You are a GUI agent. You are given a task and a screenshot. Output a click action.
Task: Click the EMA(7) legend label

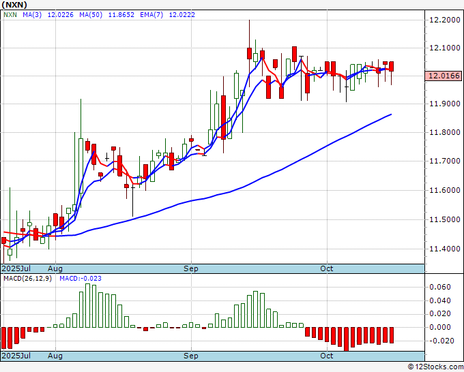[151, 15]
